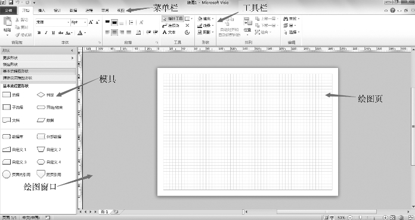
Task: Click the Connection Point (X) tool icon
Action: (x=187, y=26)
